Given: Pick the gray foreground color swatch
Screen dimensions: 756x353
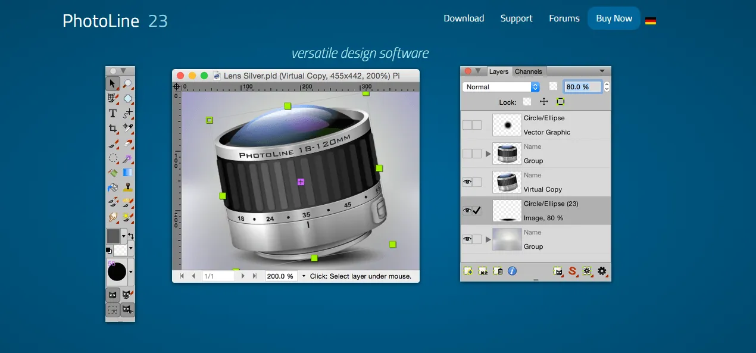Looking at the screenshot, I should click(113, 235).
